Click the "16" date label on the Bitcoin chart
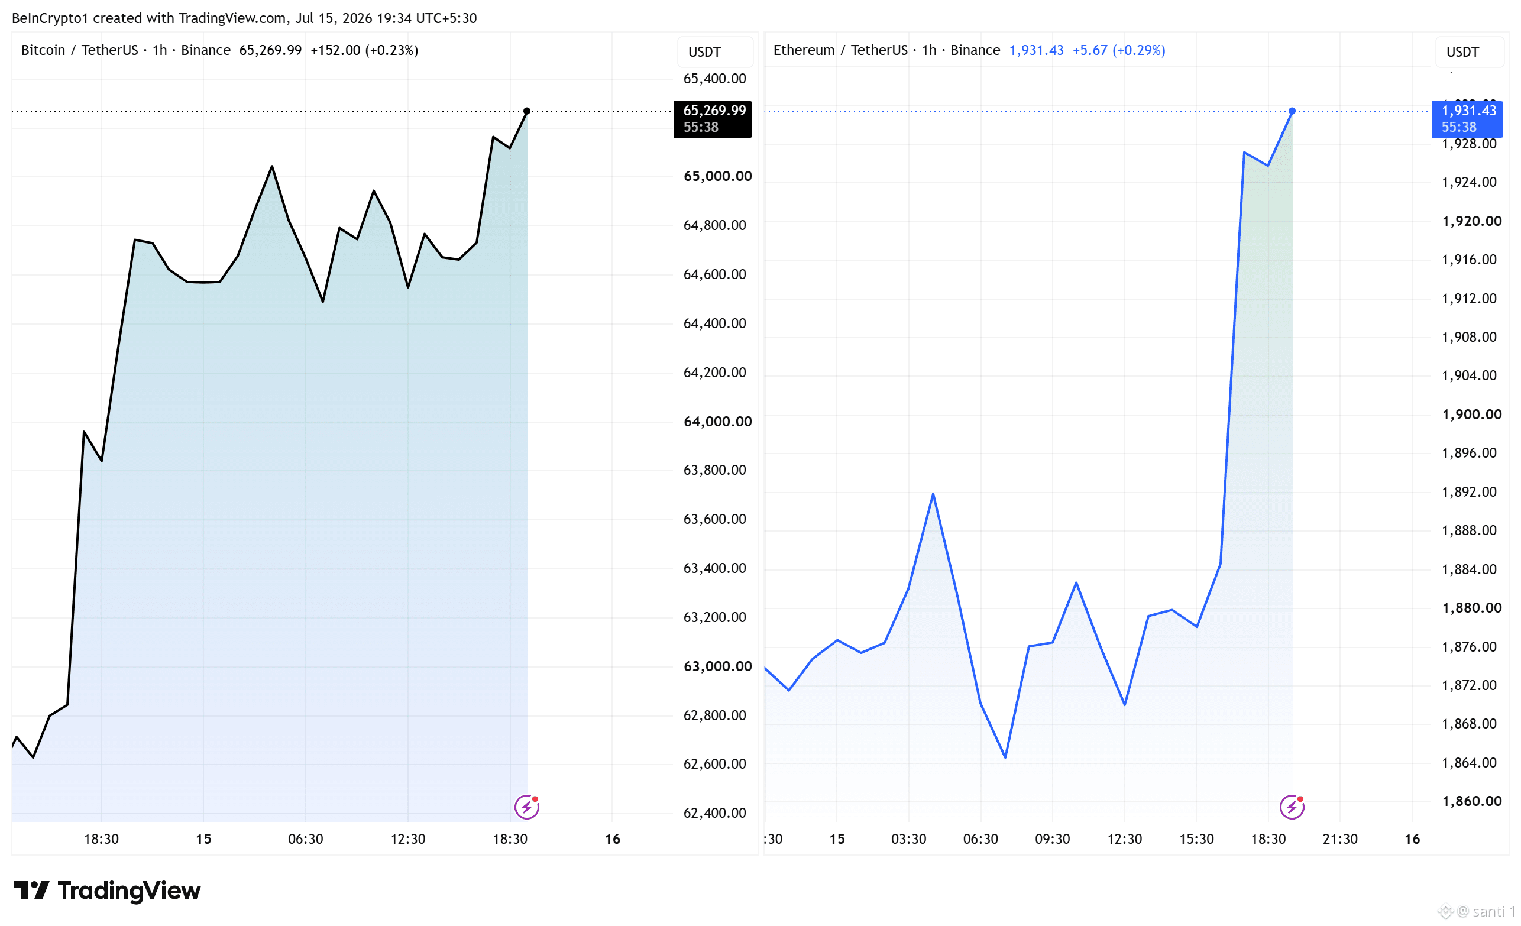Viewport: 1521px width, 926px height. (612, 839)
